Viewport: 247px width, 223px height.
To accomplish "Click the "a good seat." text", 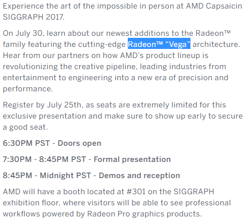I will (25, 127).
